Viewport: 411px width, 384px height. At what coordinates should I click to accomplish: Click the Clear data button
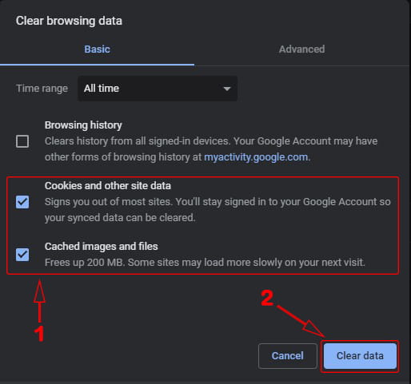360,356
